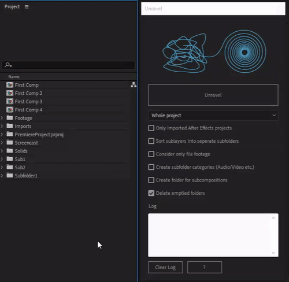Click the Solids folder icon
The height and width of the screenshot is (282, 289).
(x=10, y=151)
